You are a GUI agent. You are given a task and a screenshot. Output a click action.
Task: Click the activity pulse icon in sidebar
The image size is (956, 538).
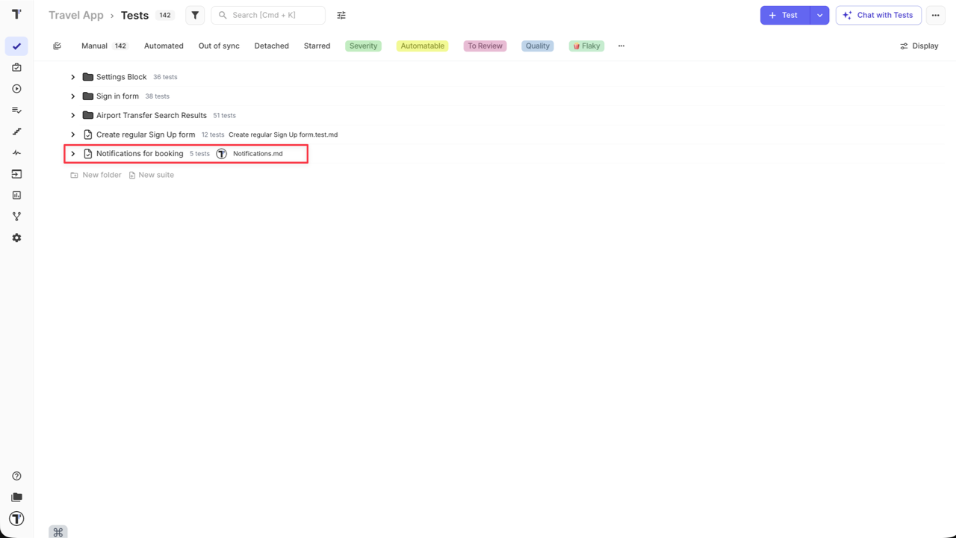click(x=16, y=152)
